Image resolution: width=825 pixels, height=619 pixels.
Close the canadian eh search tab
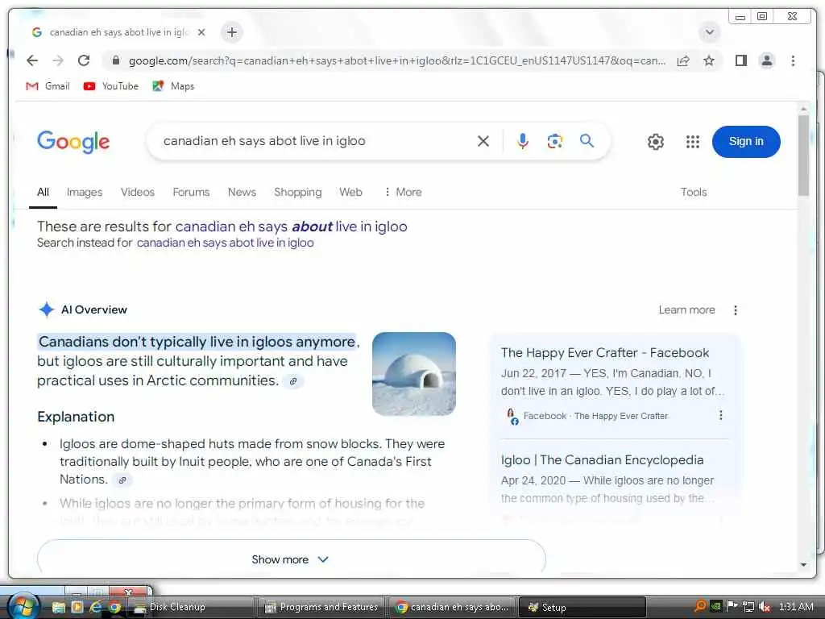(x=201, y=32)
